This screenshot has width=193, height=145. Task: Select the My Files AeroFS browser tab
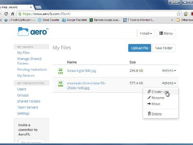click(x=16, y=7)
